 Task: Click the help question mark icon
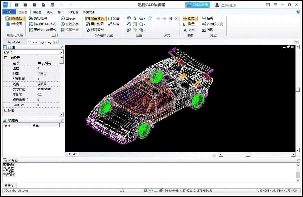point(298,12)
